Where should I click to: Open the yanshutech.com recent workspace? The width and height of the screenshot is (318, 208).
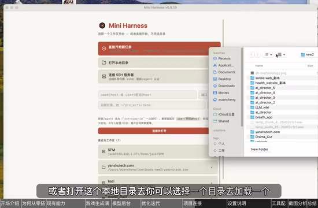(x=158, y=167)
